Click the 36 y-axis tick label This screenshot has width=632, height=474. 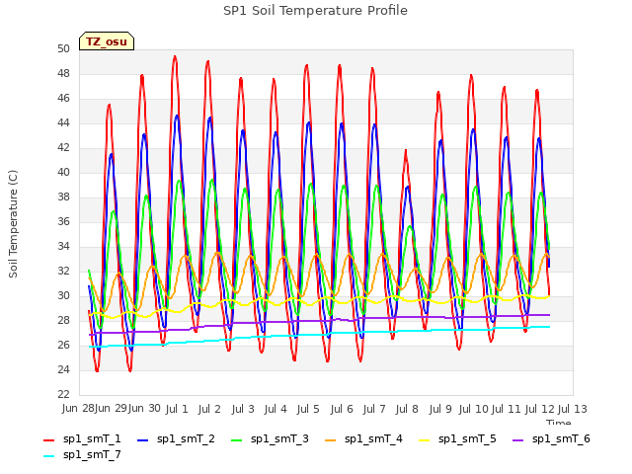point(63,221)
